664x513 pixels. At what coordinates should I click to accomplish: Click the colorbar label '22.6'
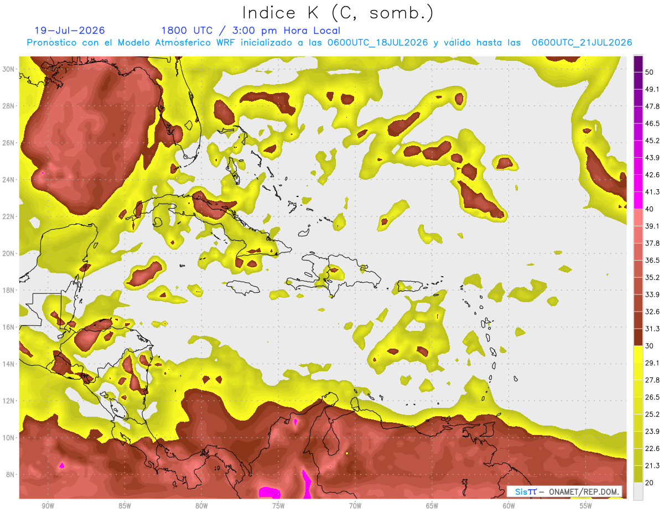pos(652,448)
